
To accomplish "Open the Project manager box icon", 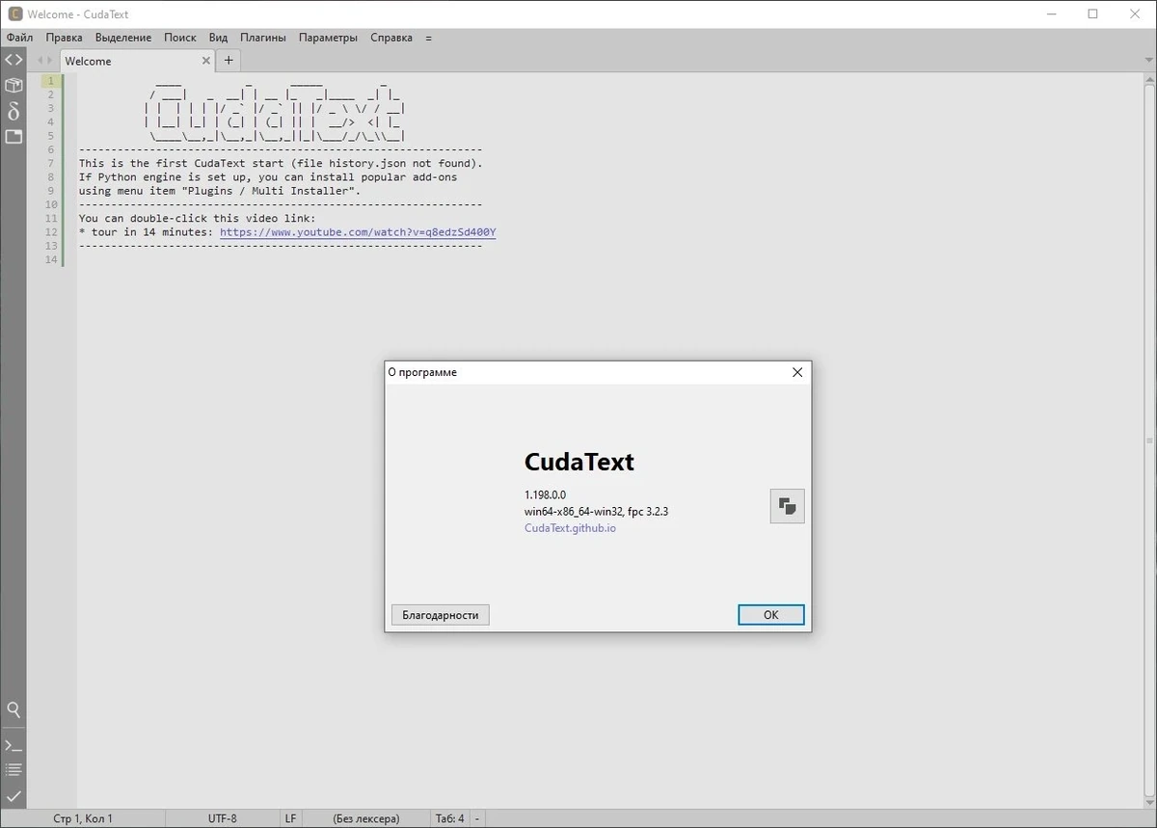I will 13,86.
